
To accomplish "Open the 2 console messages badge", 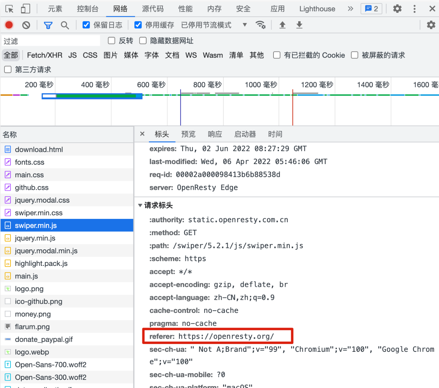I will (x=371, y=9).
